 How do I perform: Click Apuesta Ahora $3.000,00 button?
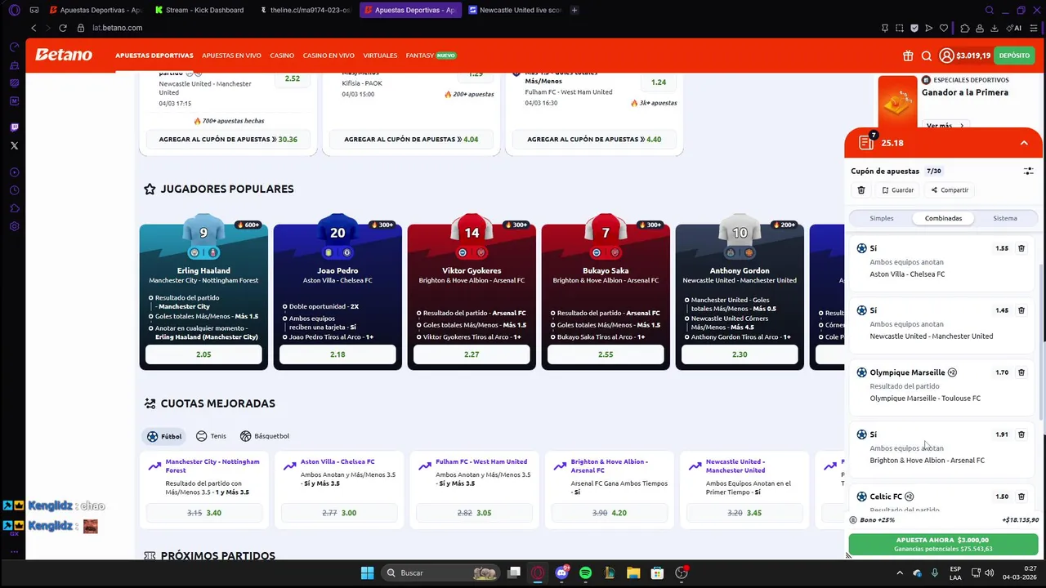tap(943, 544)
